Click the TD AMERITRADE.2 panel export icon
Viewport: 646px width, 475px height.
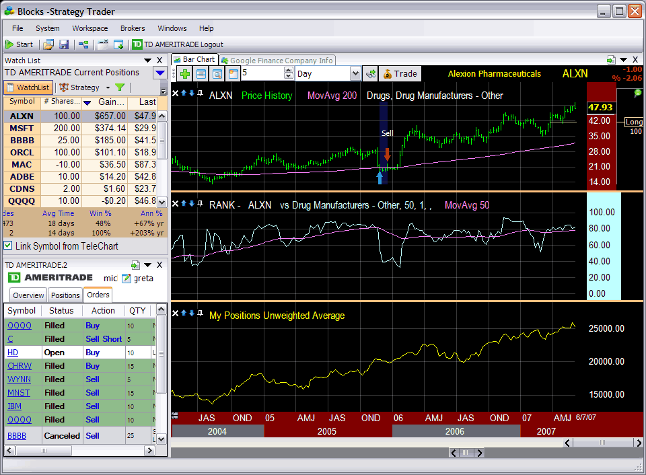pos(135,265)
